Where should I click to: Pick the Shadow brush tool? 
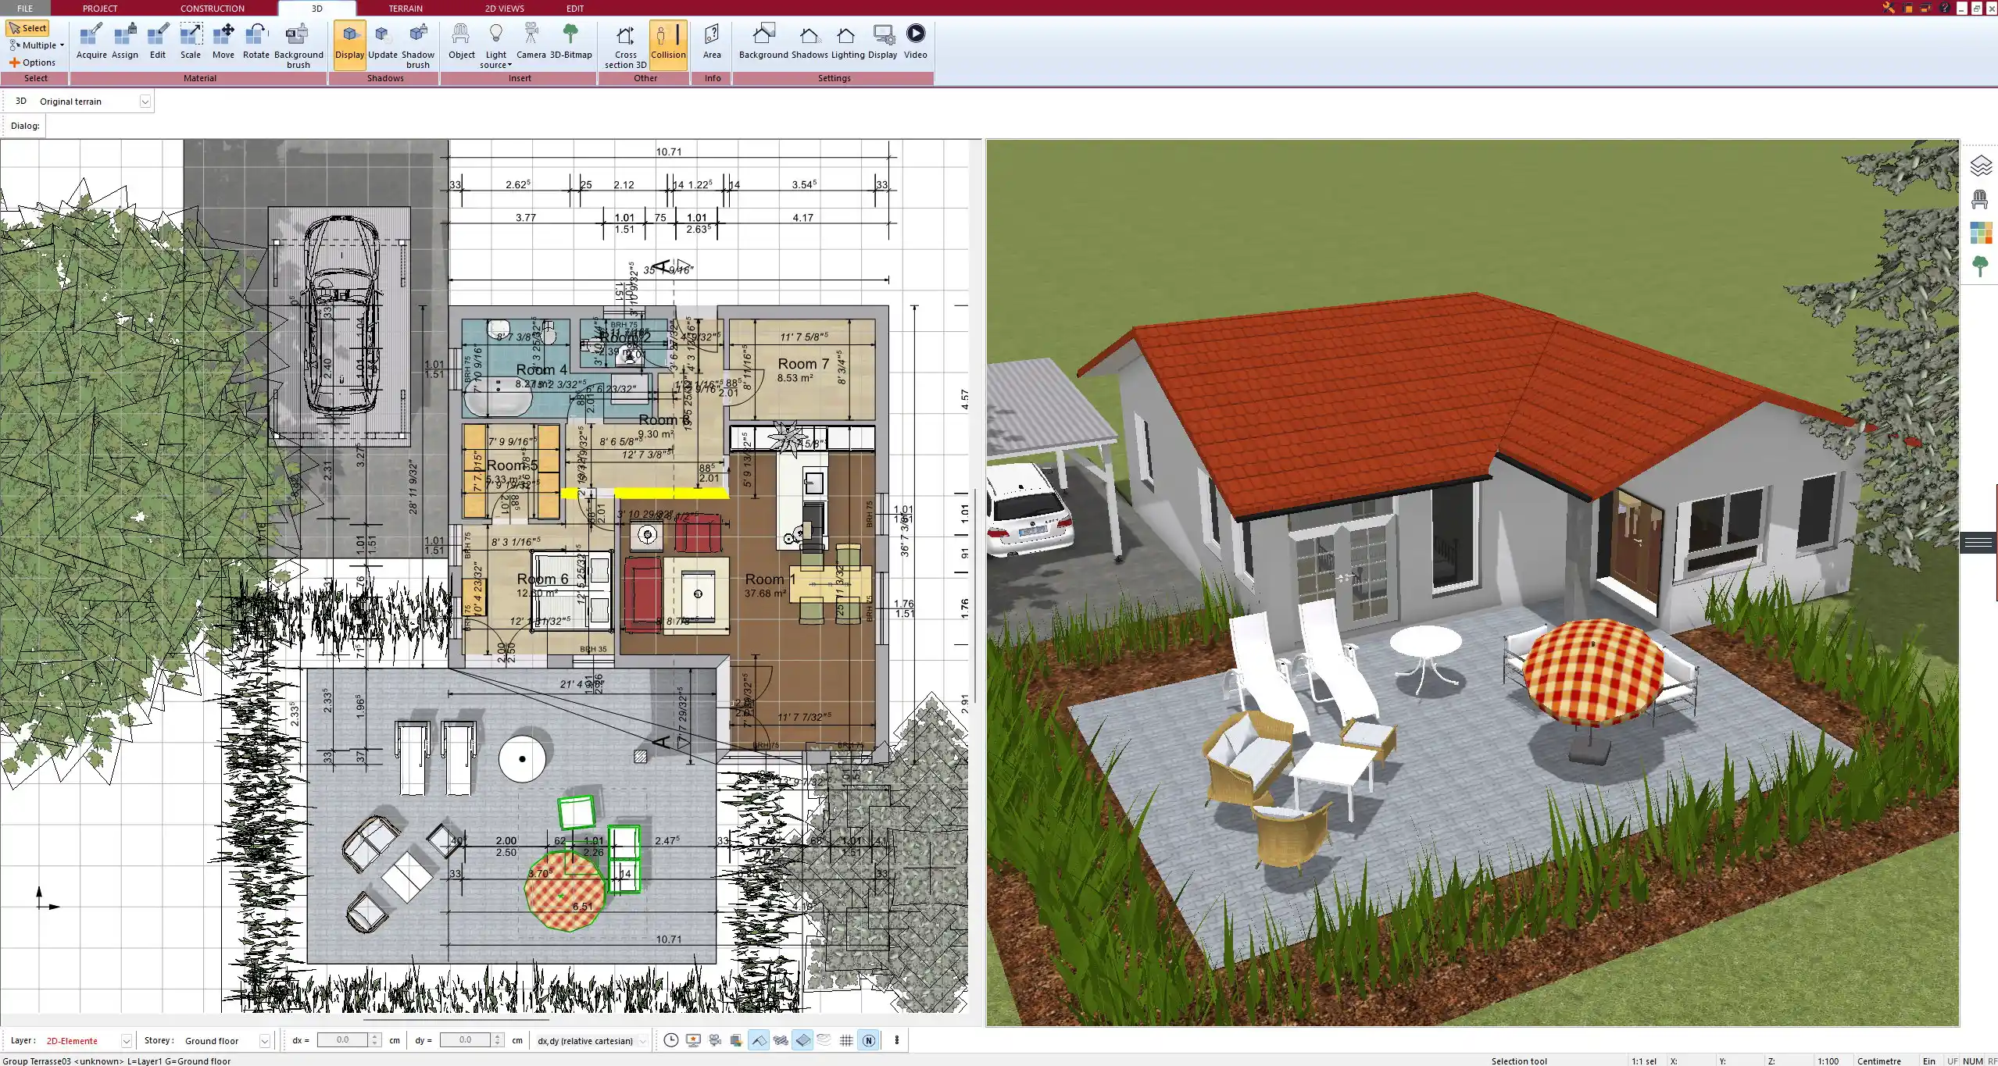[418, 46]
